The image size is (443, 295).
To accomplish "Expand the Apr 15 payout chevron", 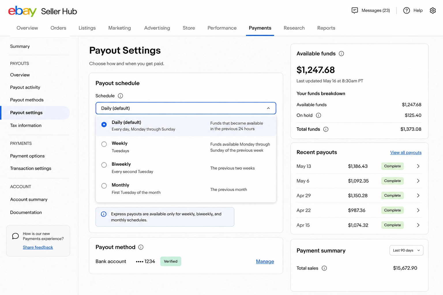I will [418, 225].
